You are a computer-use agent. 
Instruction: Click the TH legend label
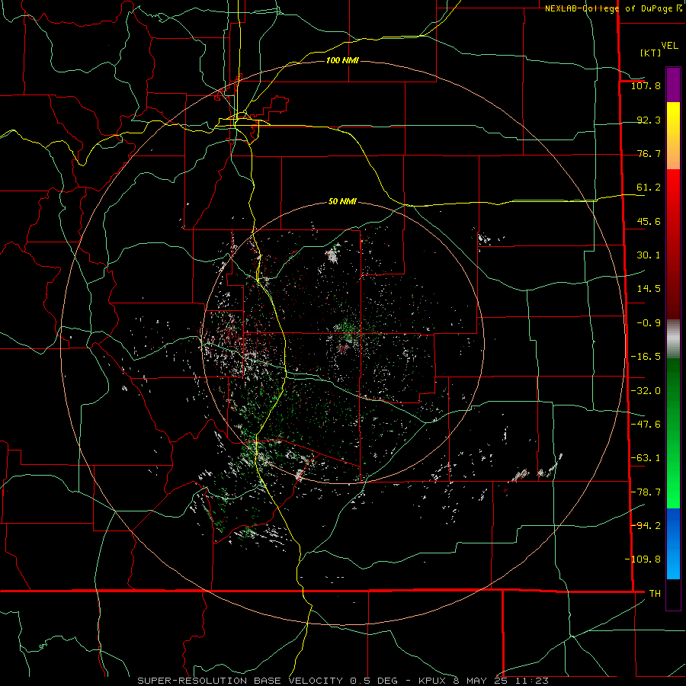click(655, 593)
